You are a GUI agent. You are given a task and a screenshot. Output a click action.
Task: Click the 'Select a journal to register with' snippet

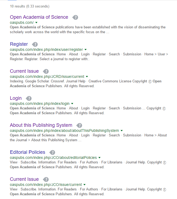click(64, 59)
